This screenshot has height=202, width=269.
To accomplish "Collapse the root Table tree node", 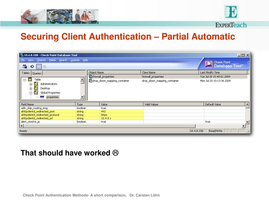I will [x=25, y=80].
